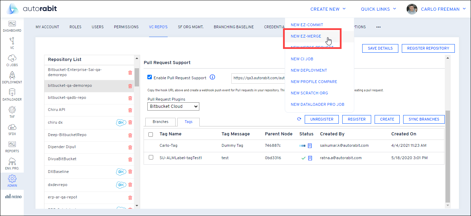This screenshot has height=216, width=471.
Task: Click the SFDX sidebar icon
Action: [x=12, y=129]
